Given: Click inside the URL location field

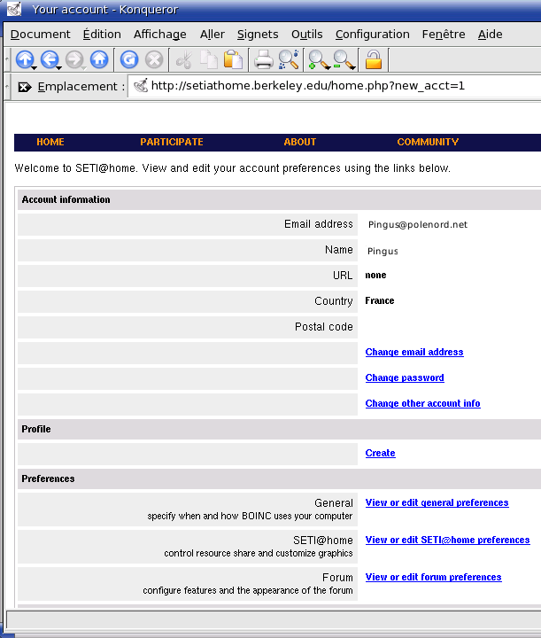Looking at the screenshot, I should pos(336,86).
